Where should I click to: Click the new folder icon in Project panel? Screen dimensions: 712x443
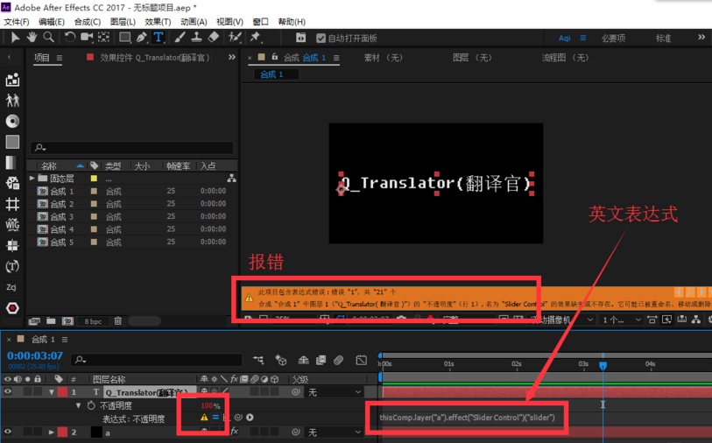[51, 321]
